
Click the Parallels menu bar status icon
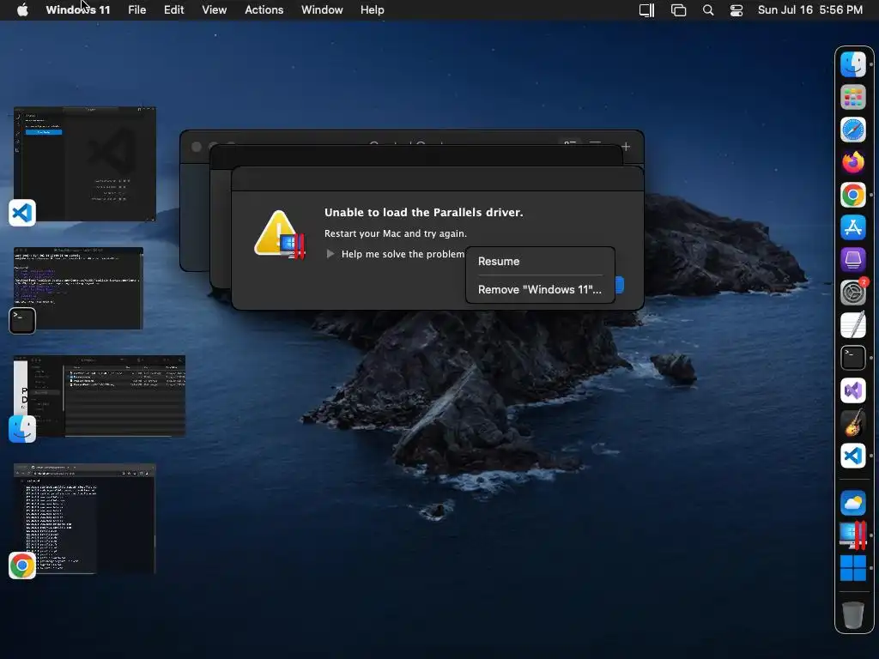click(x=647, y=10)
